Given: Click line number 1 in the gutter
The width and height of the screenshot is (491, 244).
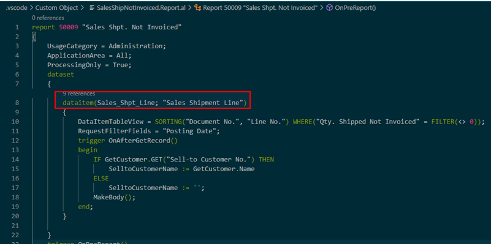Looking at the screenshot, I should [17, 28].
